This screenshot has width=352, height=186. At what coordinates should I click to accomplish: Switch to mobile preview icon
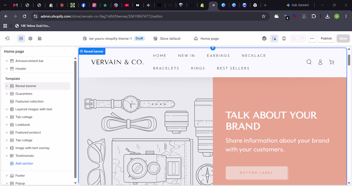click(x=284, y=38)
